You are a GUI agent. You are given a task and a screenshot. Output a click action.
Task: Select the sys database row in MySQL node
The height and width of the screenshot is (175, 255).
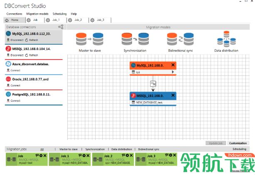(x=153, y=72)
